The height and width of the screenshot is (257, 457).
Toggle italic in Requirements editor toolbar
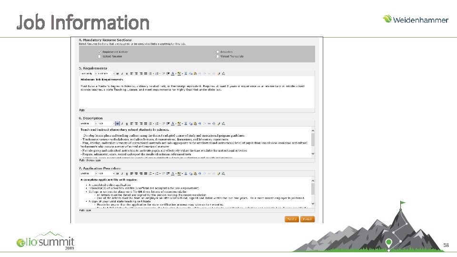(122, 74)
